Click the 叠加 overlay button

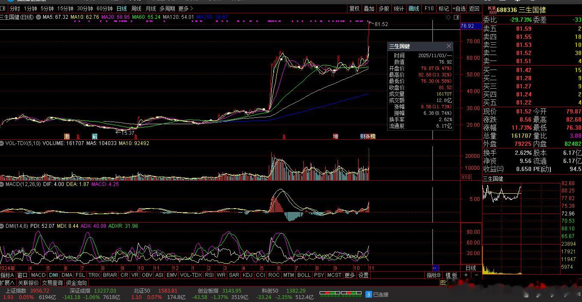pos(369,9)
